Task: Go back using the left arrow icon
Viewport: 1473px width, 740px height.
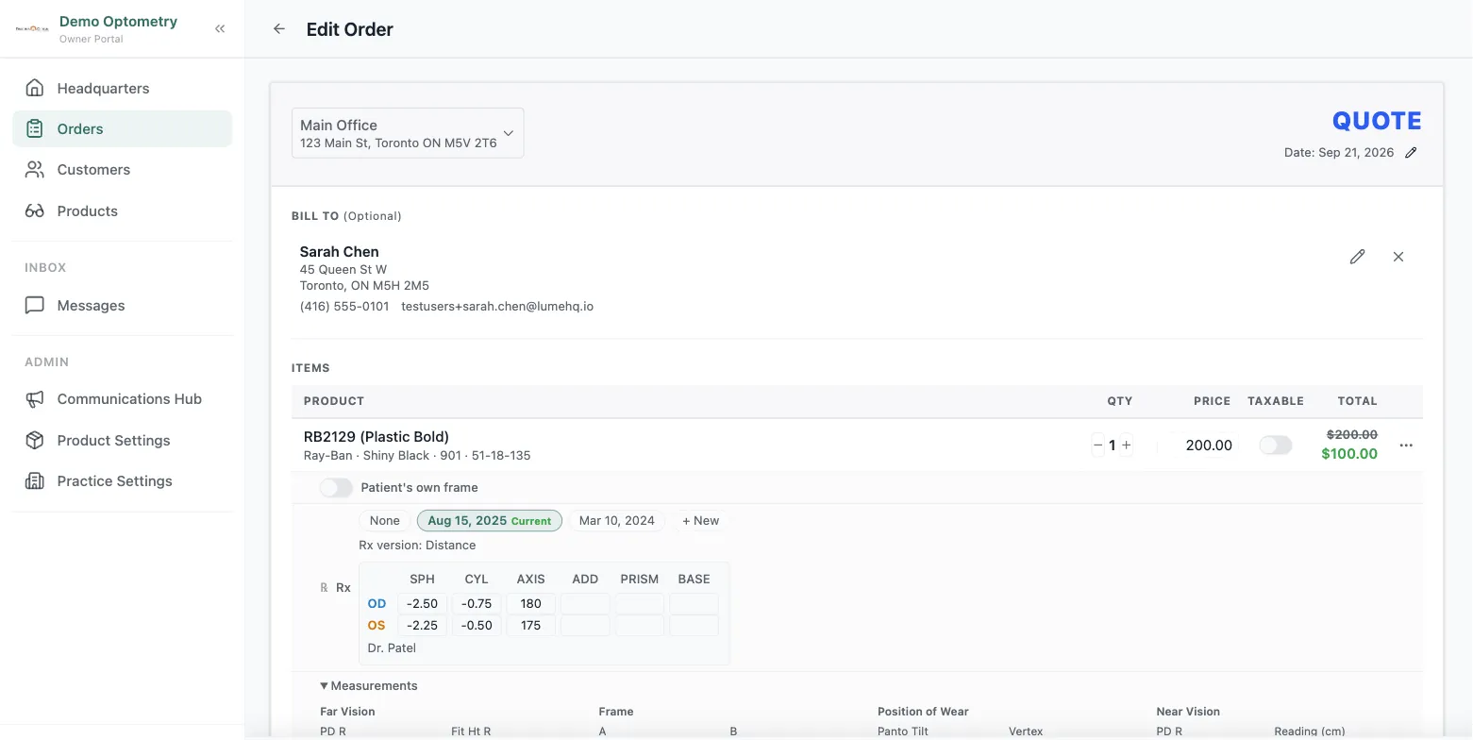Action: click(x=279, y=29)
